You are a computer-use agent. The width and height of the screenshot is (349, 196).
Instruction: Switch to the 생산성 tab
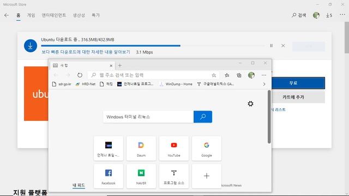pyautogui.click(x=79, y=15)
